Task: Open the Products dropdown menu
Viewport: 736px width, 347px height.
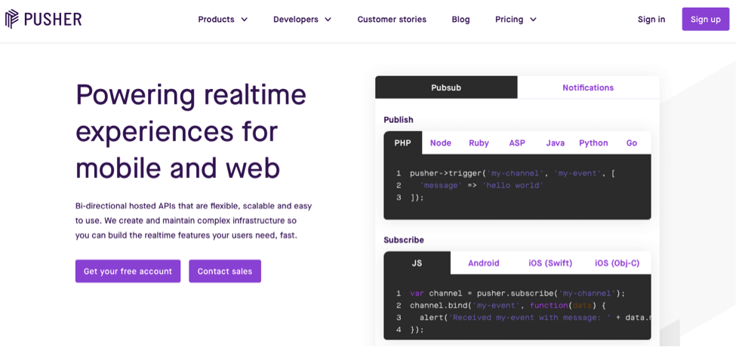Action: 223,19
